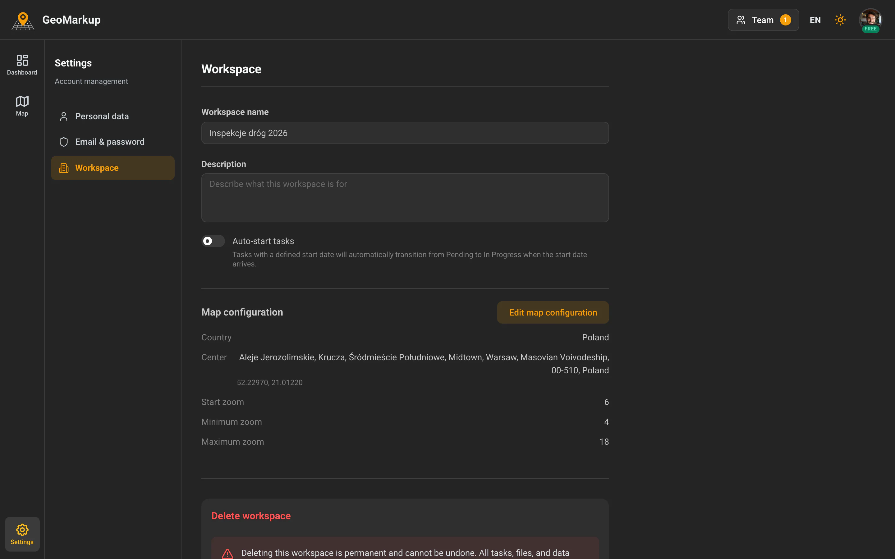
Task: Click the Maximum zoom value 18
Action: click(x=604, y=442)
